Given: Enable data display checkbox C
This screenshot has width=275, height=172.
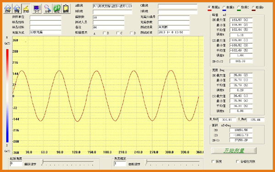Looking at the screenshot, I should tap(118, 33).
